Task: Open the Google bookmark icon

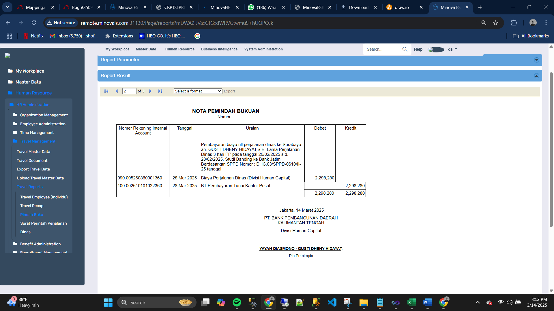Action: click(x=197, y=36)
